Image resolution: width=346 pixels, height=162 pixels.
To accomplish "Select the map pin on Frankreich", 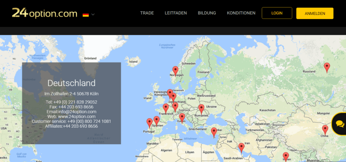I will [x=166, y=109].
